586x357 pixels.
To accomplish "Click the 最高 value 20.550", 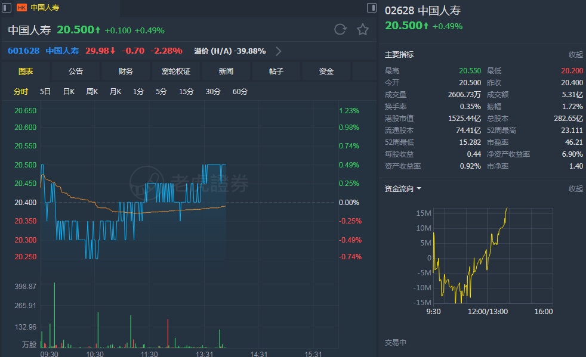I will tap(470, 70).
